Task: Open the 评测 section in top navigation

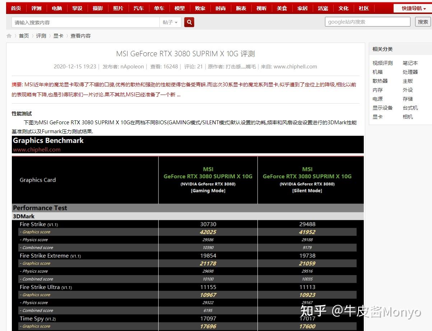Action: [x=36, y=8]
